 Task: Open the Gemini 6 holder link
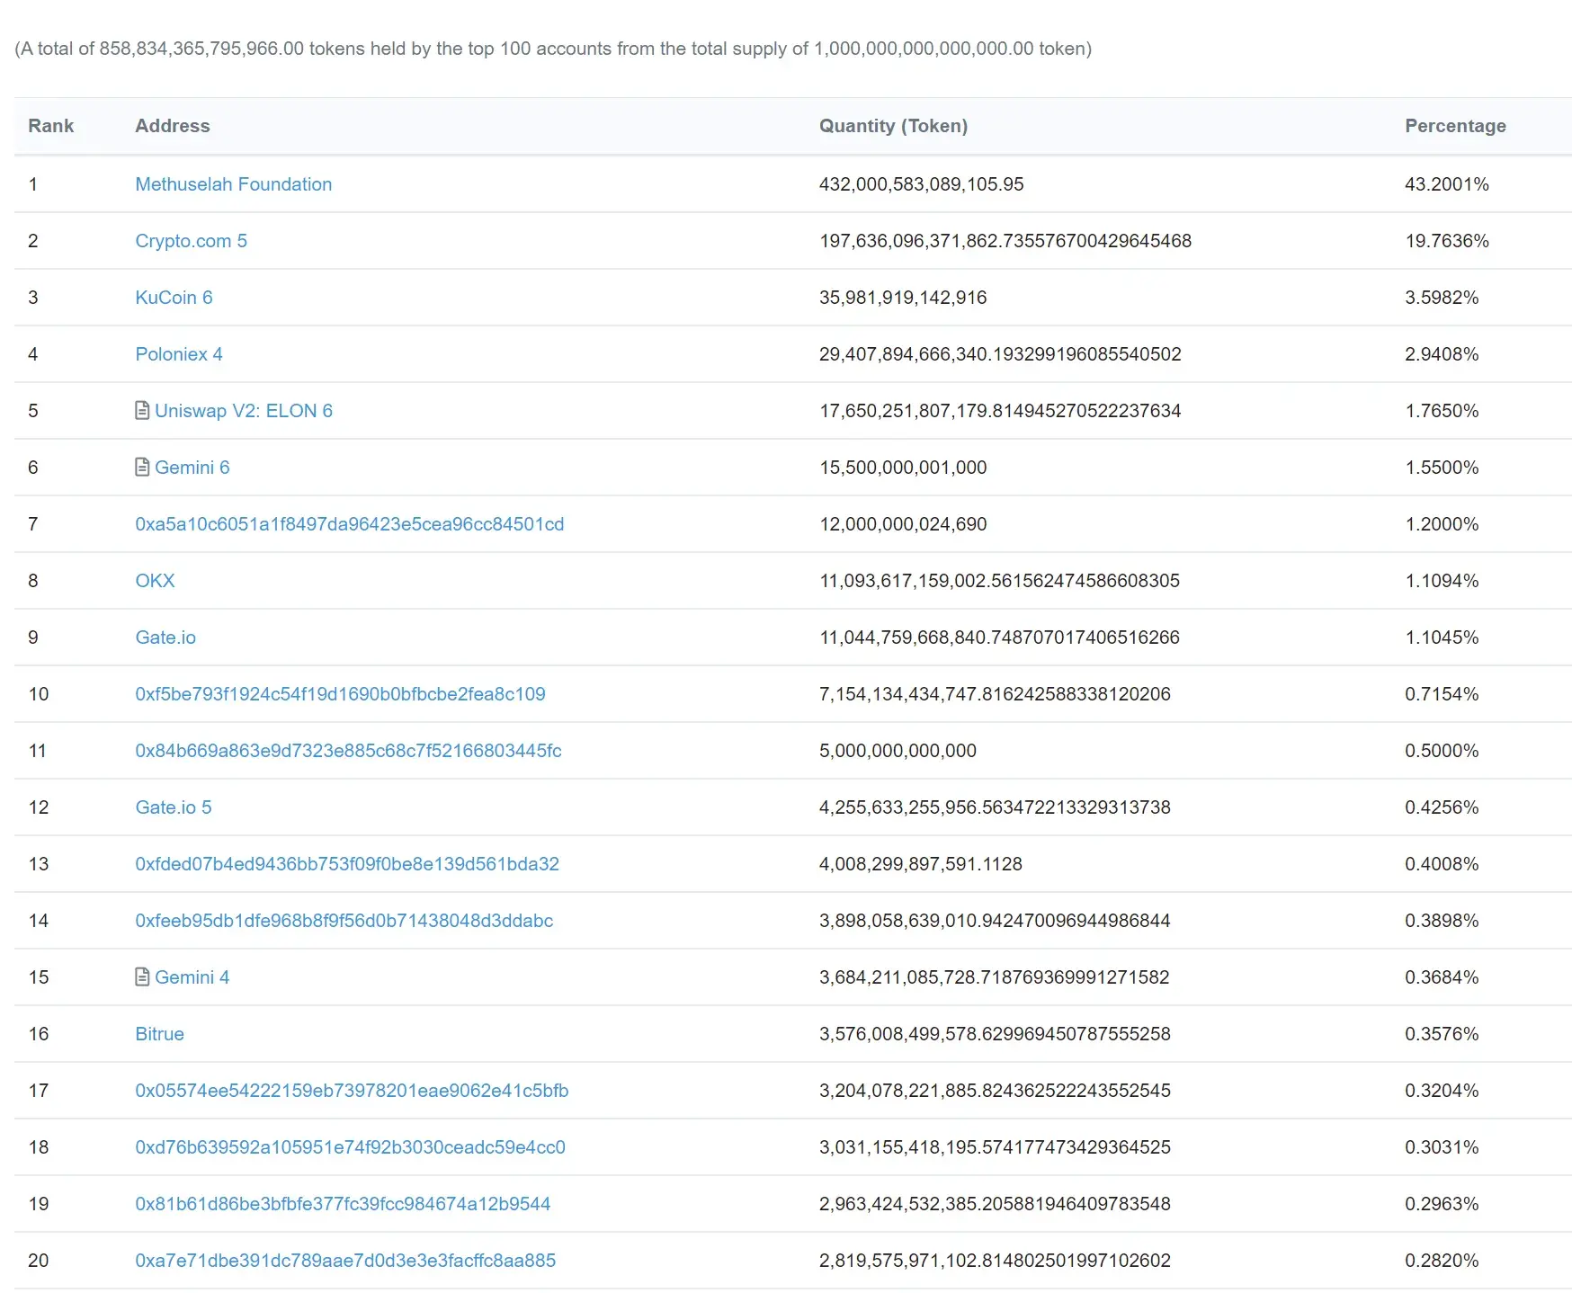pyautogui.click(x=192, y=468)
